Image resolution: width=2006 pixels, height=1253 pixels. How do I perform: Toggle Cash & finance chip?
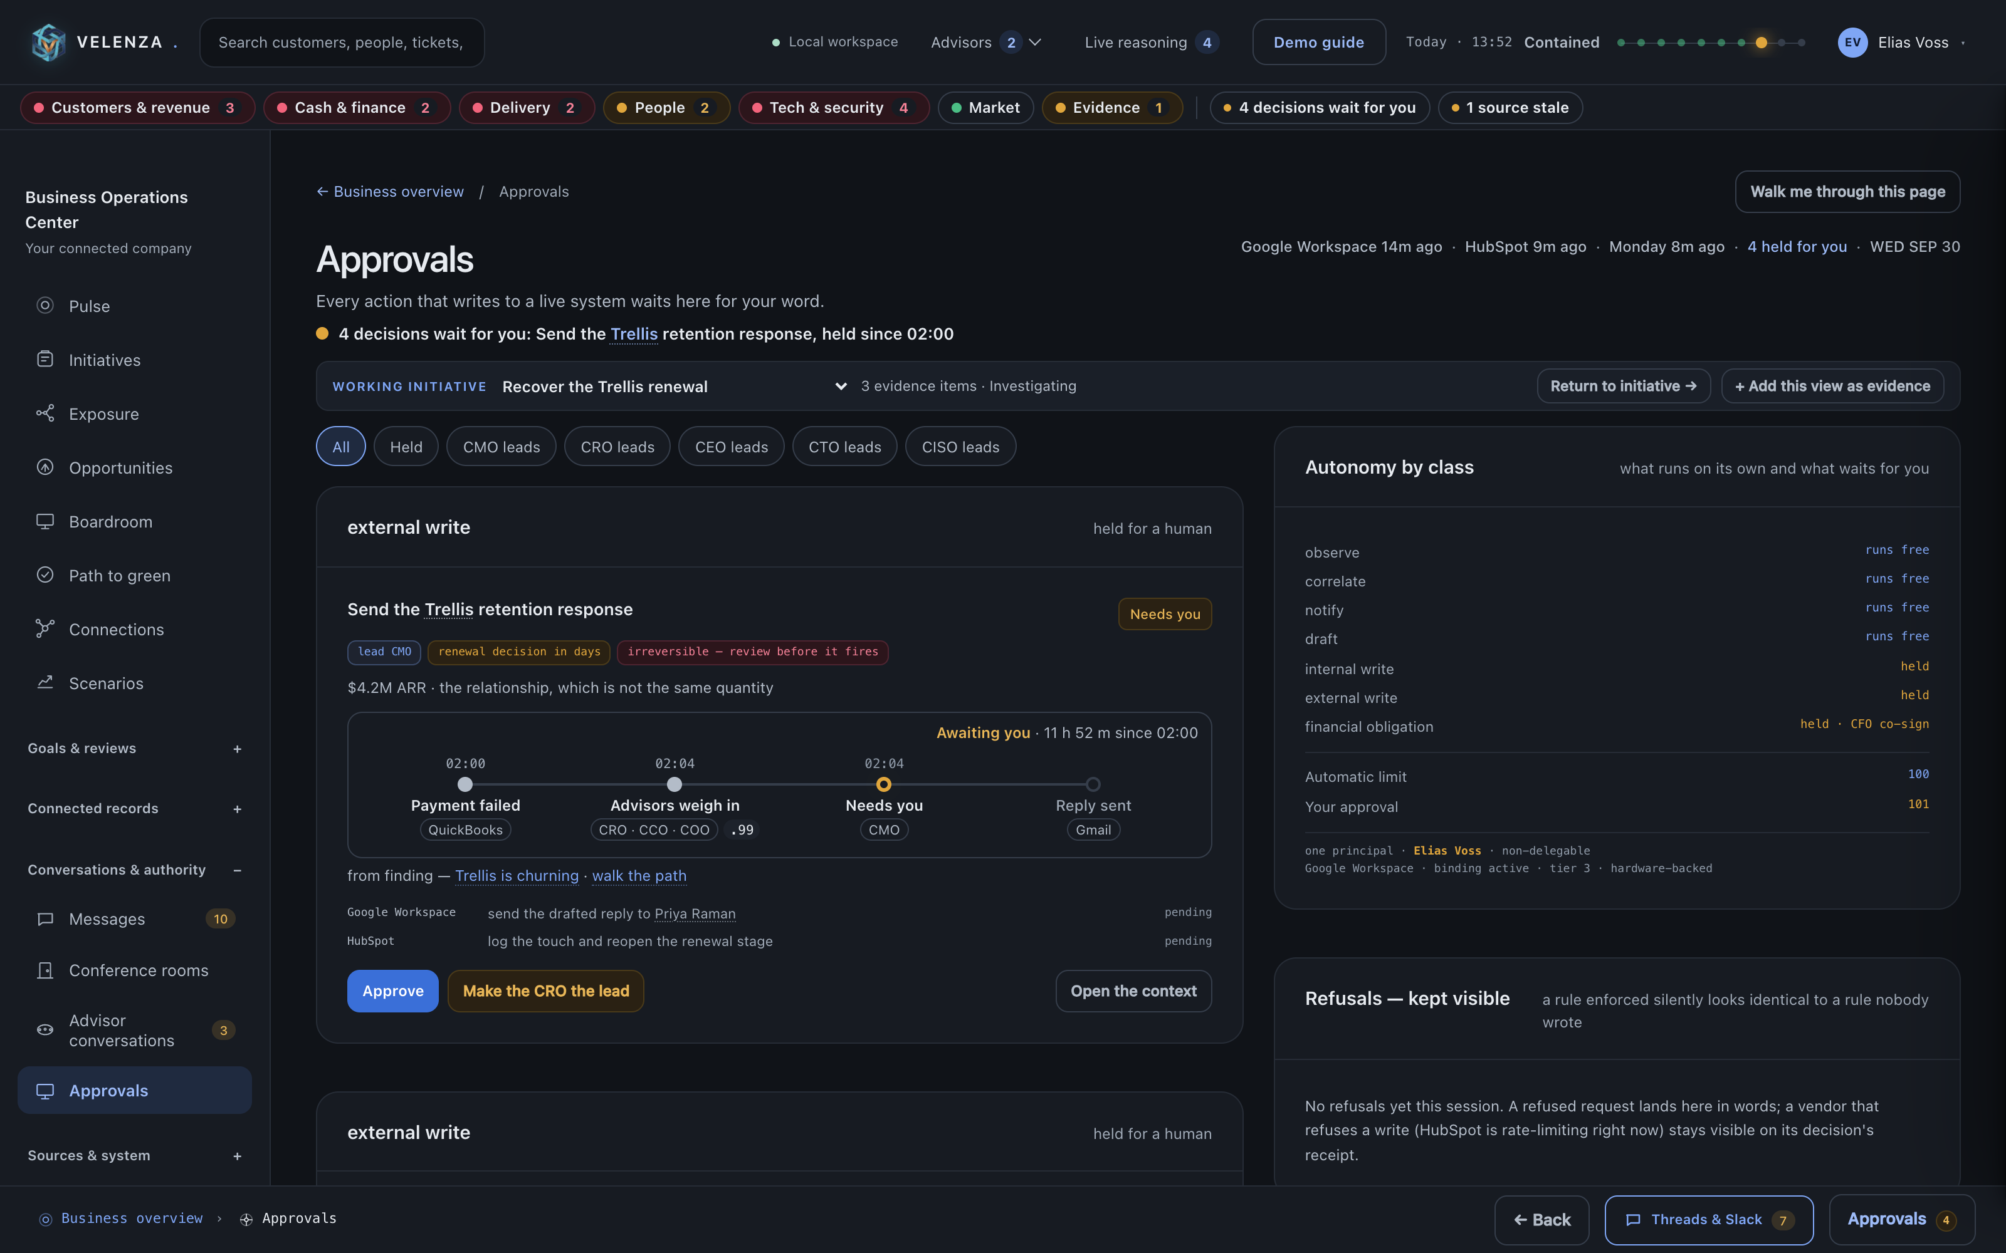[357, 108]
